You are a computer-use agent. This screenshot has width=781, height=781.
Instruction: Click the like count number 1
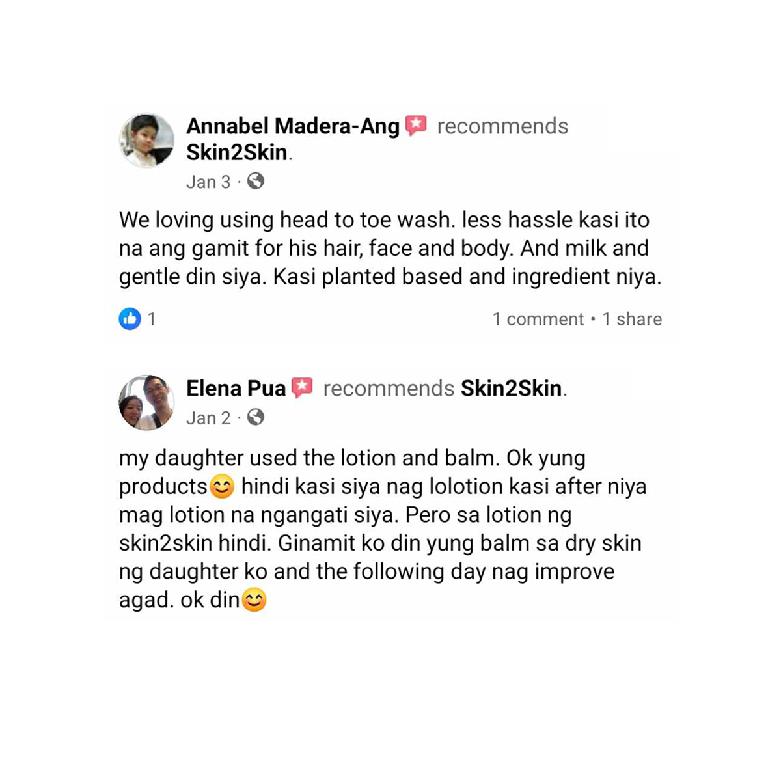[151, 319]
